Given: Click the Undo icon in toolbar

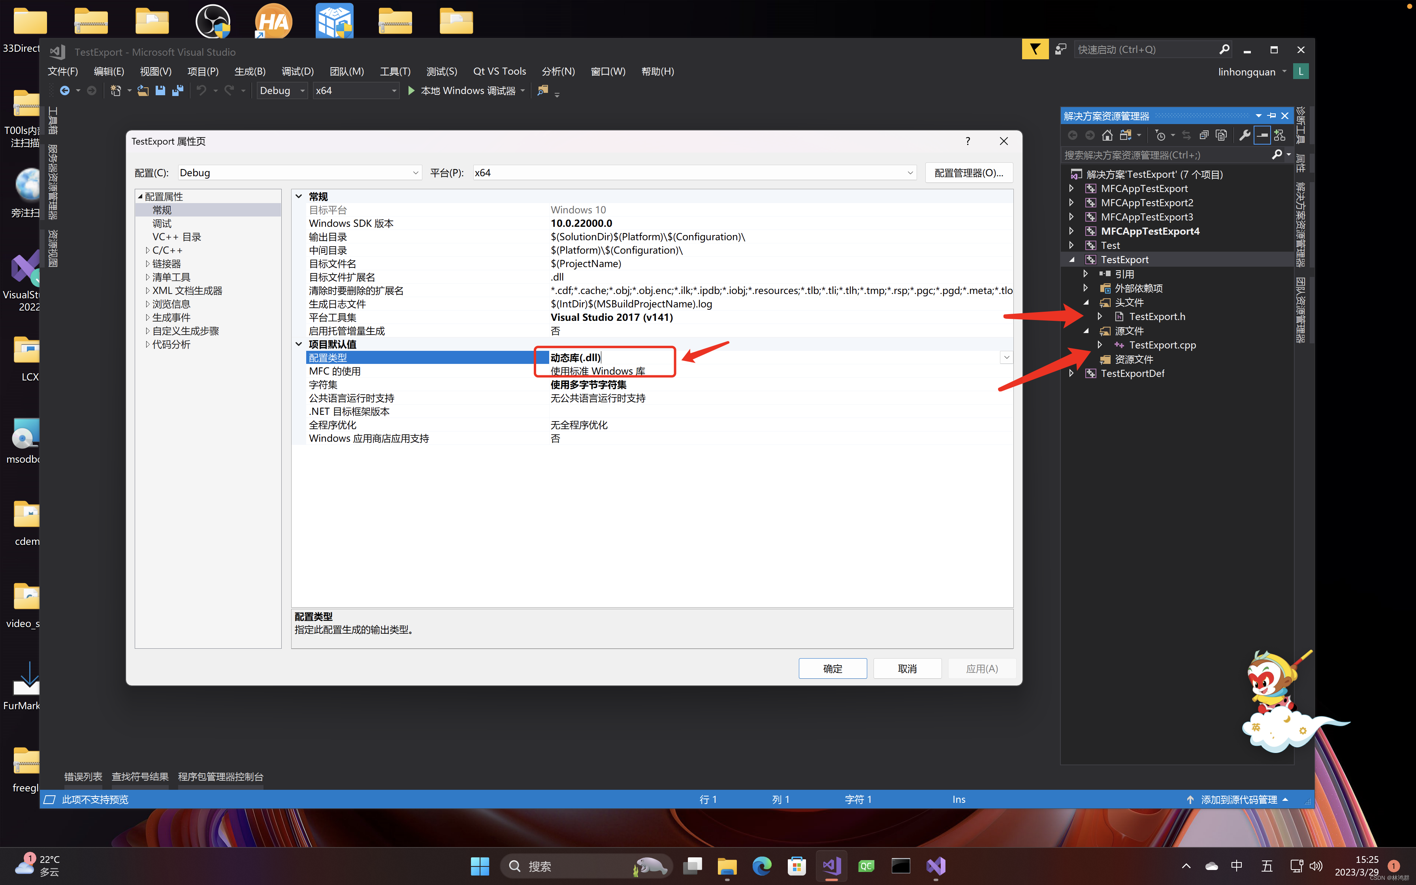Looking at the screenshot, I should 202,90.
